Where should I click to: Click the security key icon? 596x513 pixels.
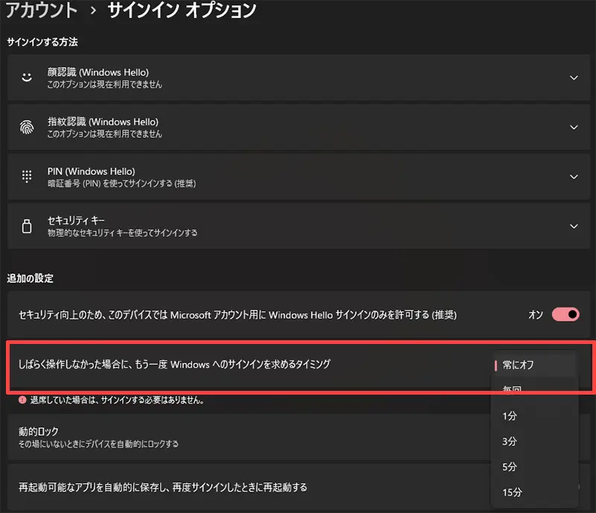click(x=27, y=226)
